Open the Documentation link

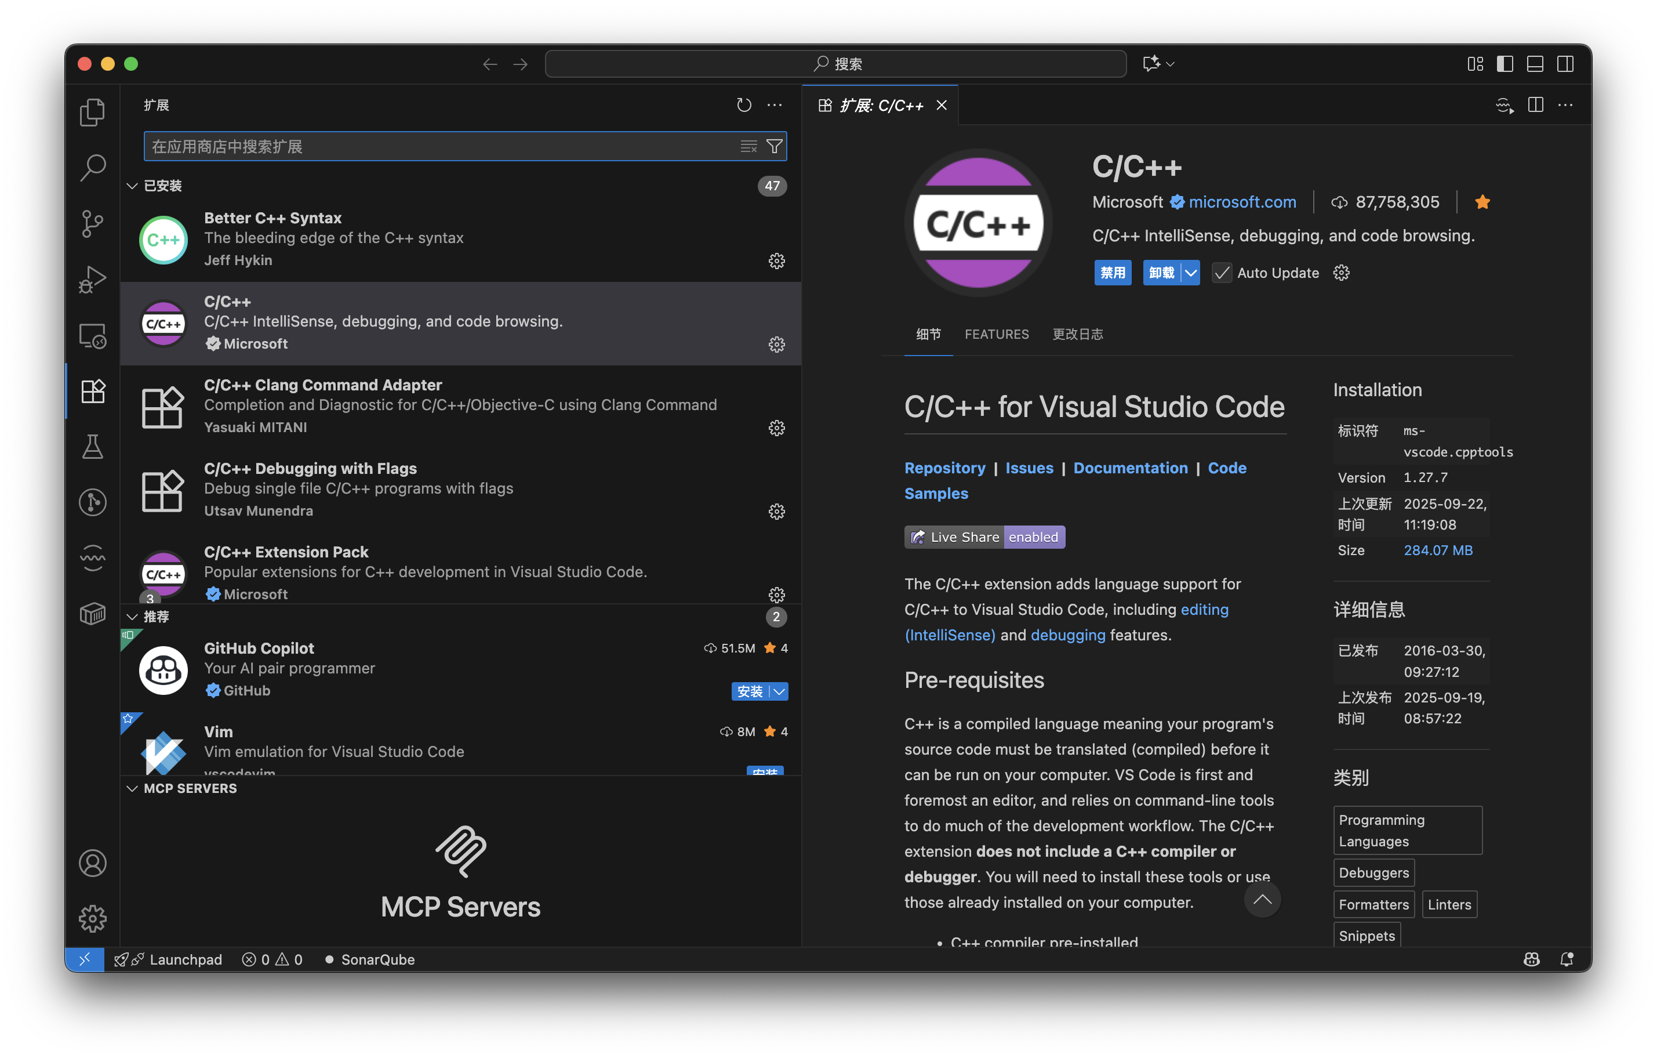tap(1130, 468)
